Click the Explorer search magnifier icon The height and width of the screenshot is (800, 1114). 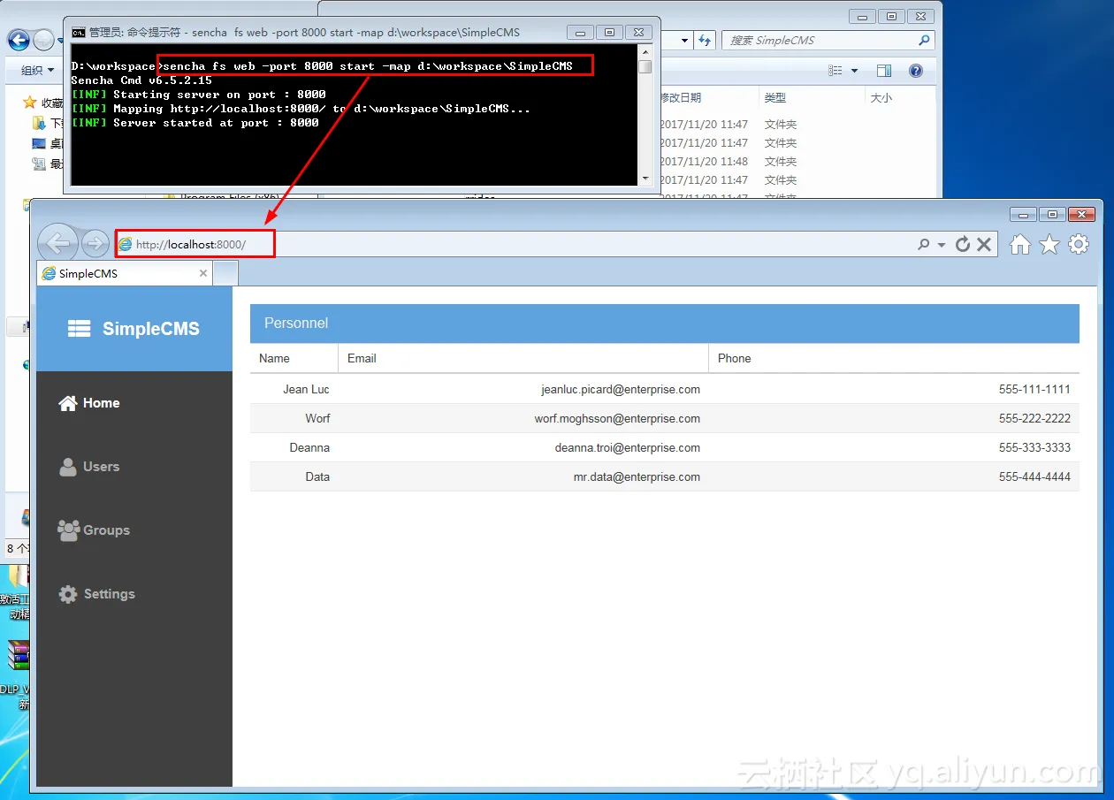[x=924, y=41]
